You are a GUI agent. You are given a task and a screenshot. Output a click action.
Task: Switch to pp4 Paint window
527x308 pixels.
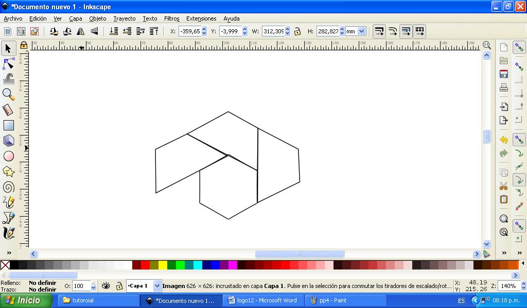point(345,301)
